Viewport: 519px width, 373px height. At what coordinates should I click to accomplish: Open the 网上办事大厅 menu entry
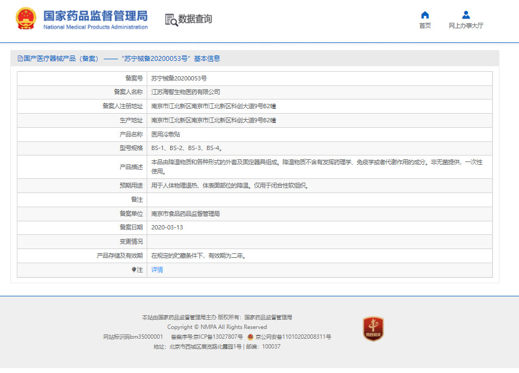point(465,26)
